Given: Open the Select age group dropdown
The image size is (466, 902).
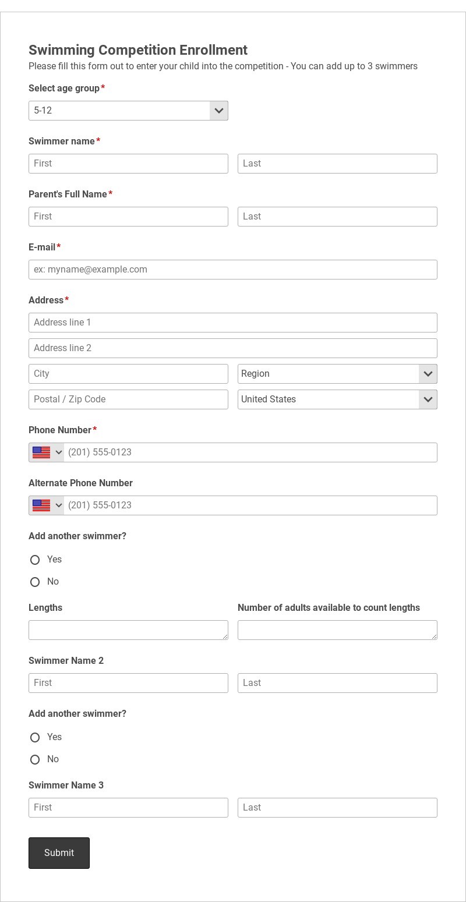Looking at the screenshot, I should click(128, 111).
